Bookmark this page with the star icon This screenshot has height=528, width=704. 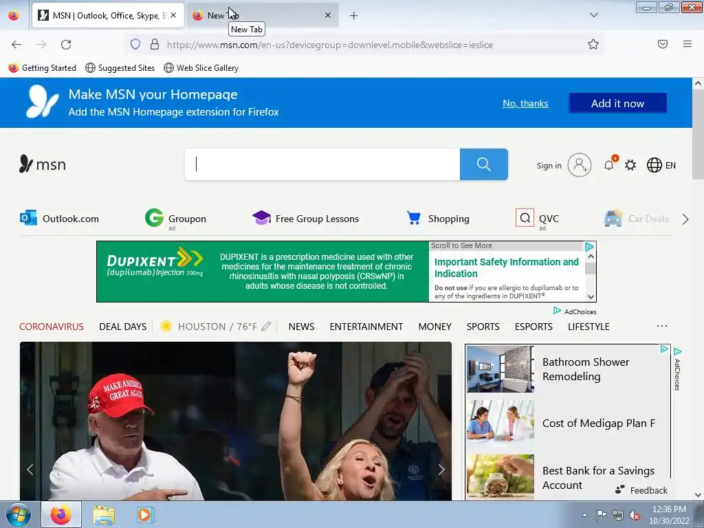593,44
